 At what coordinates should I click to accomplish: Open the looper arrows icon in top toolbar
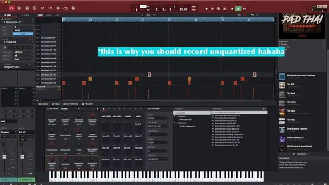click(66, 8)
